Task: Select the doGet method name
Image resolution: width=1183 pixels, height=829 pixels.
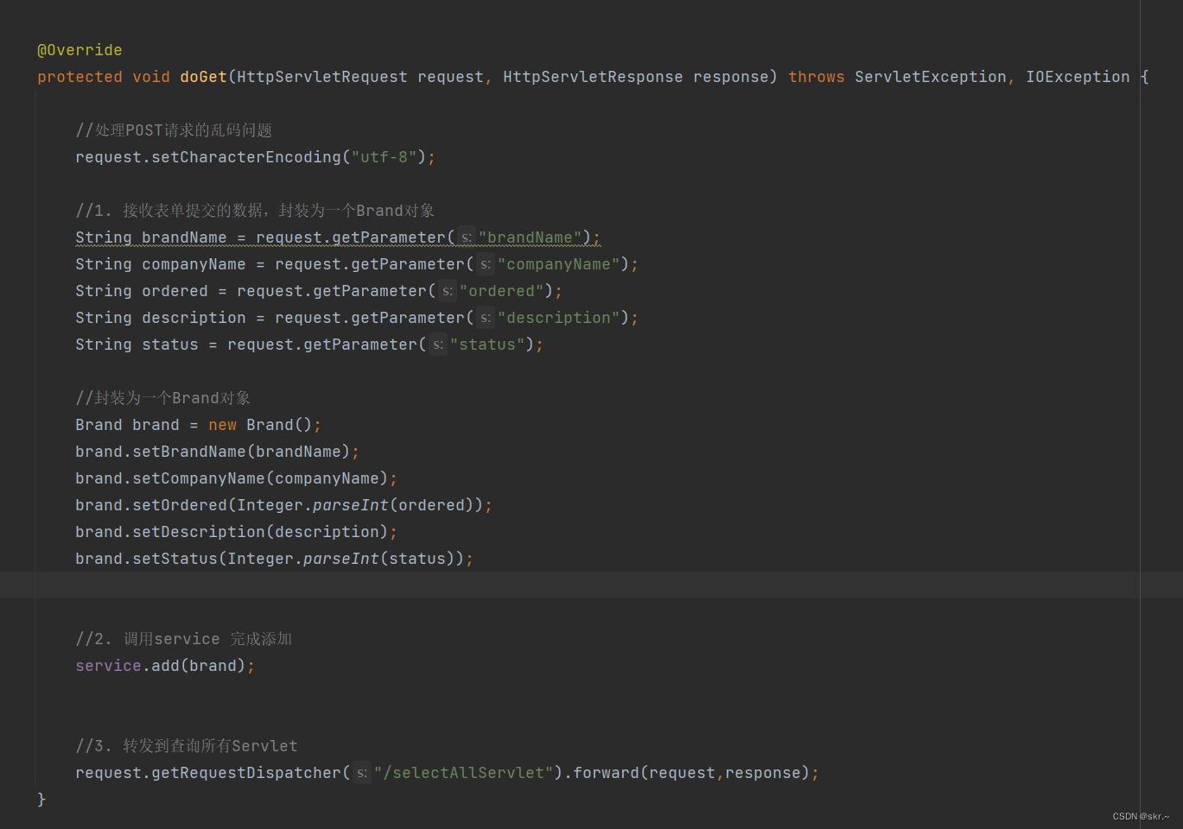Action: pos(203,77)
